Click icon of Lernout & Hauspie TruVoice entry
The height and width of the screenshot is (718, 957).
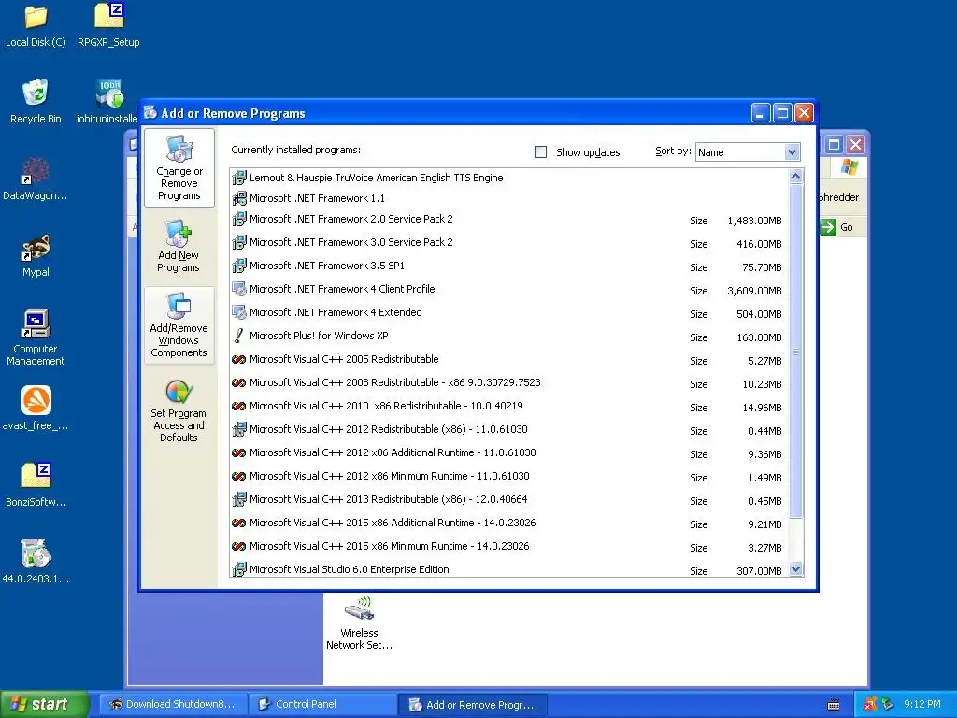pyautogui.click(x=239, y=178)
